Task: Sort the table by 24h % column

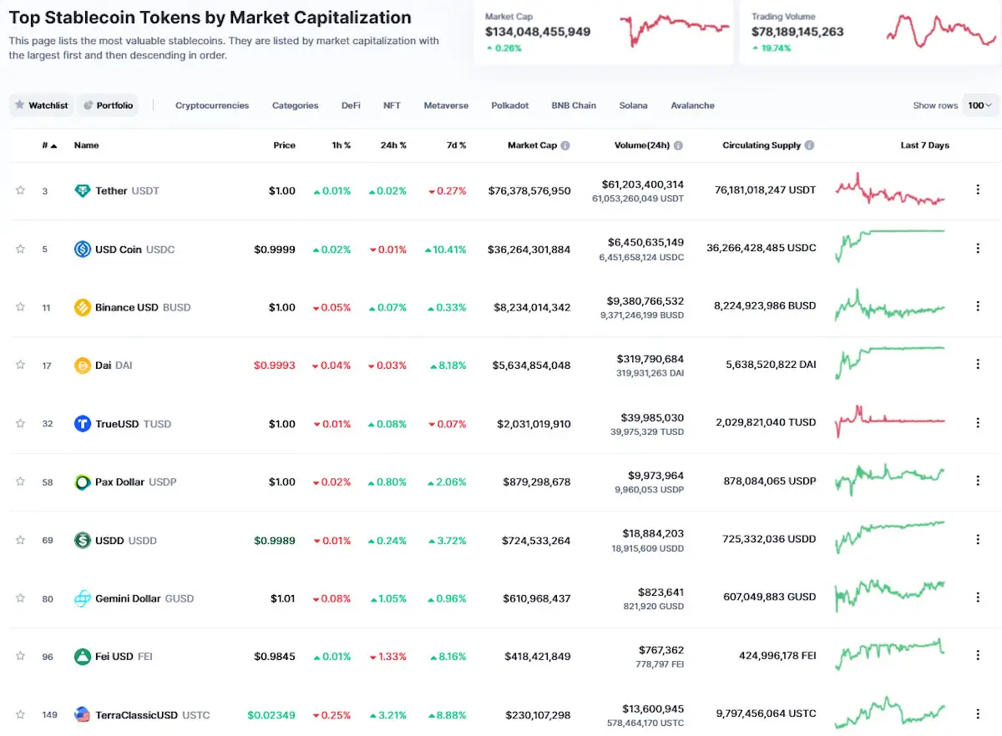Action: coord(393,145)
